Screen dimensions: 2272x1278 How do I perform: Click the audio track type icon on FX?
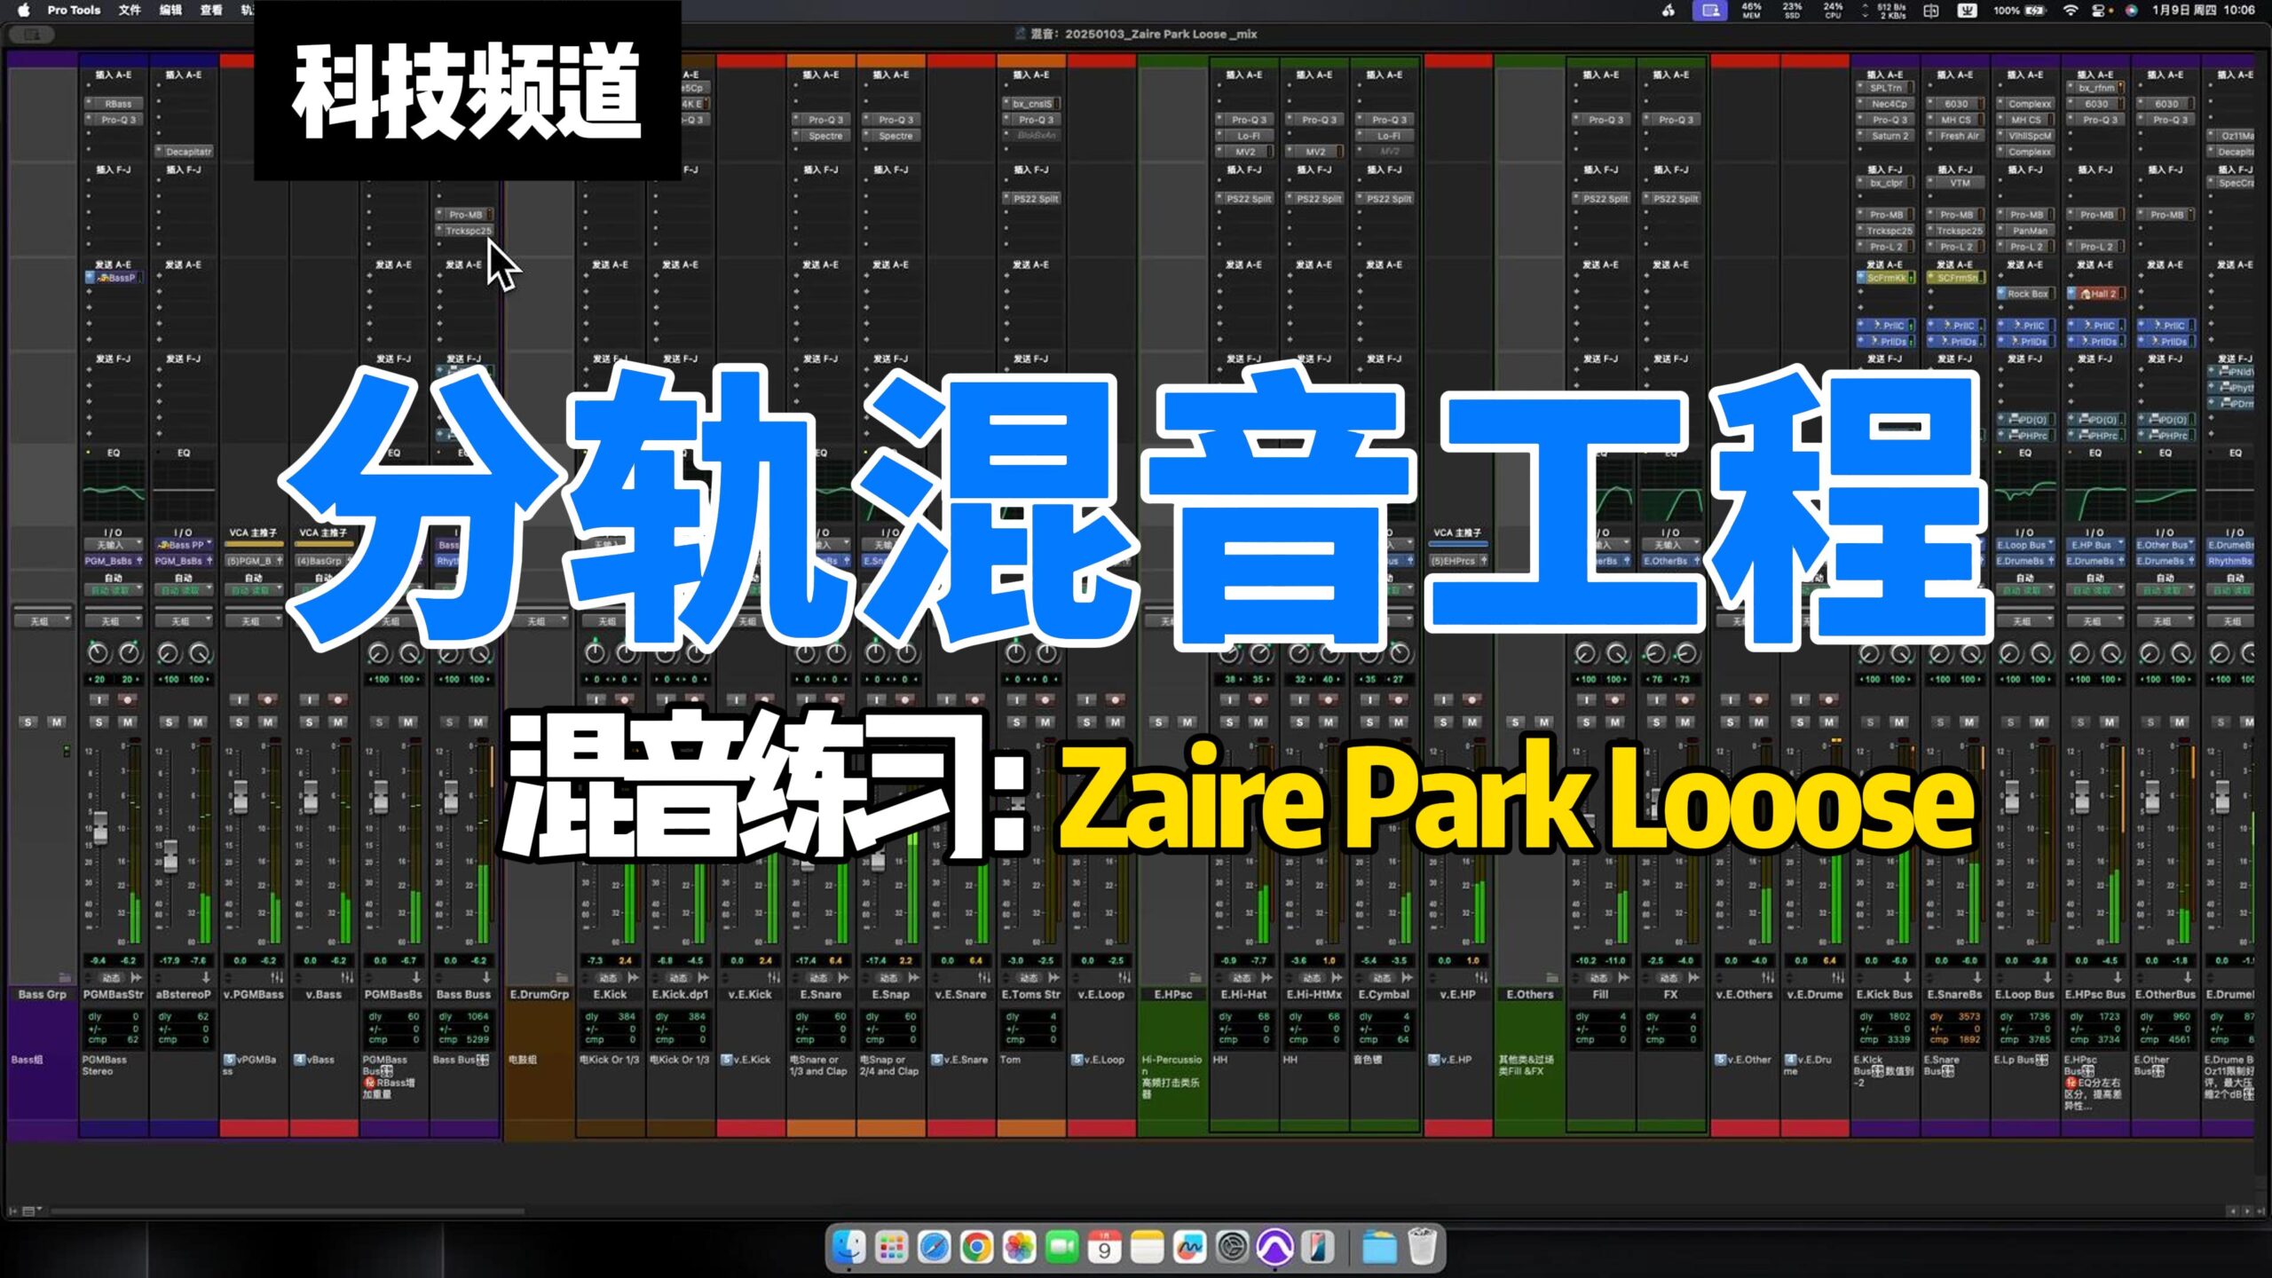pyautogui.click(x=1693, y=977)
